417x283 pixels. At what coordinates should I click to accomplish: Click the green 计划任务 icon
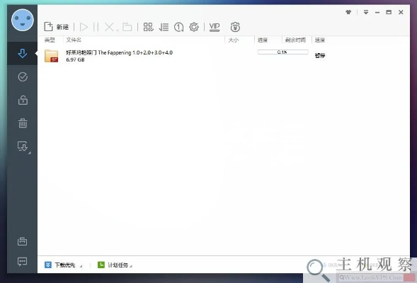(101, 265)
